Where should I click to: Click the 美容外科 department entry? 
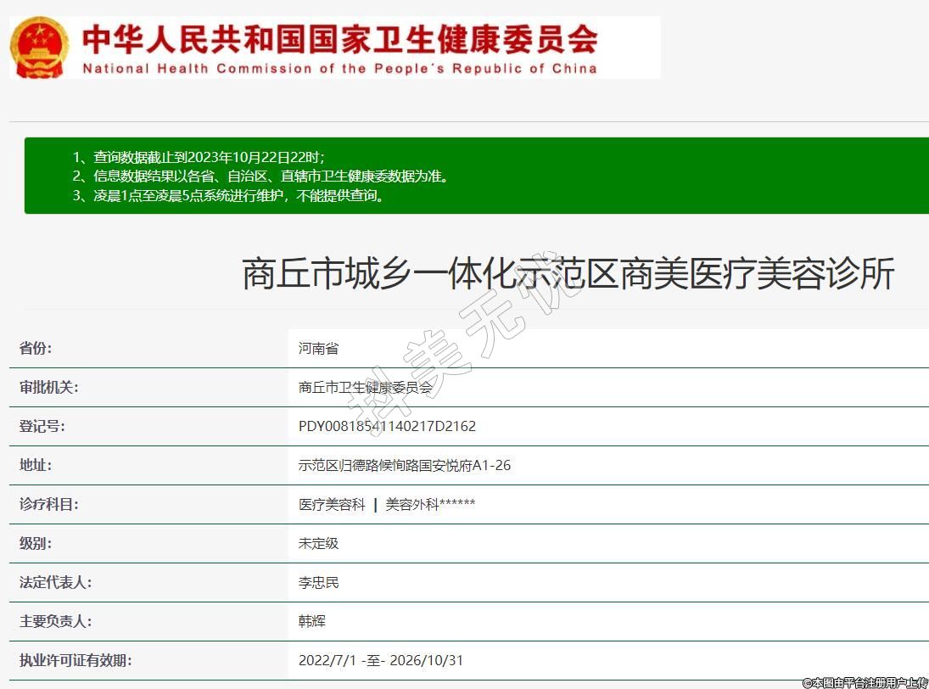(x=412, y=504)
